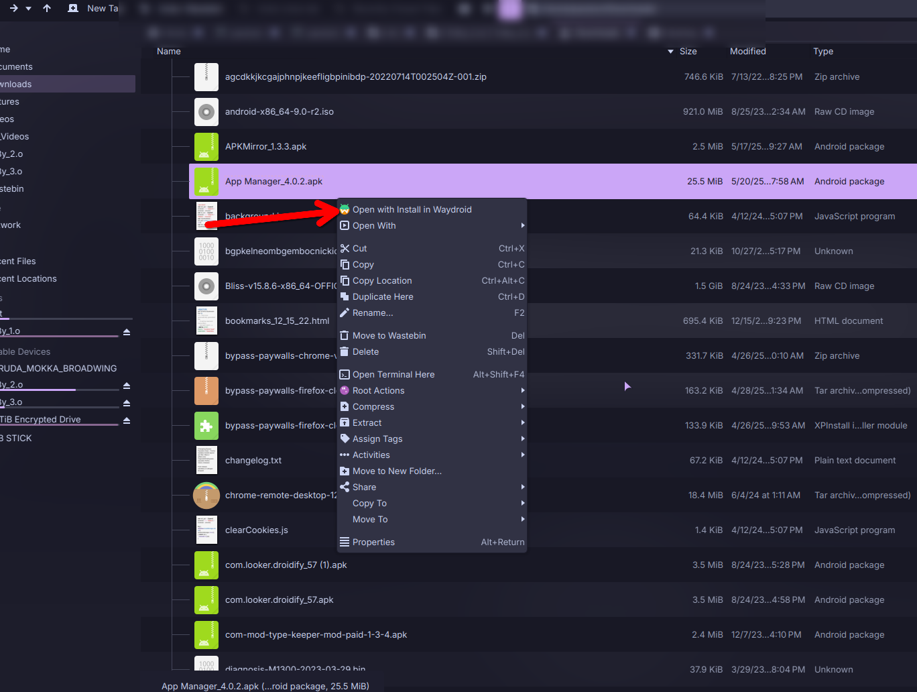The width and height of the screenshot is (917, 692).
Task: Click the orange archive icon of bypass-paywalls-firefox tar
Action: (x=206, y=390)
